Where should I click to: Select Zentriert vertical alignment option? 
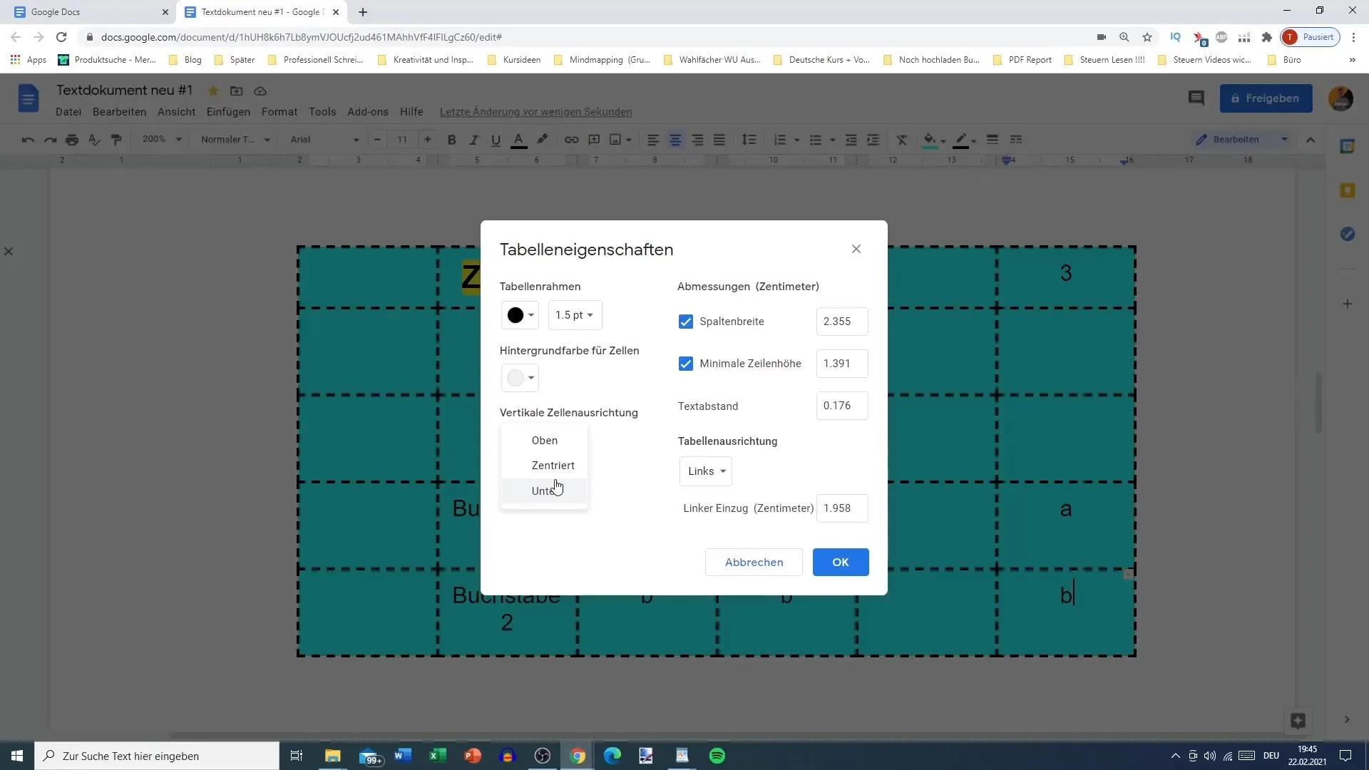pos(553,466)
